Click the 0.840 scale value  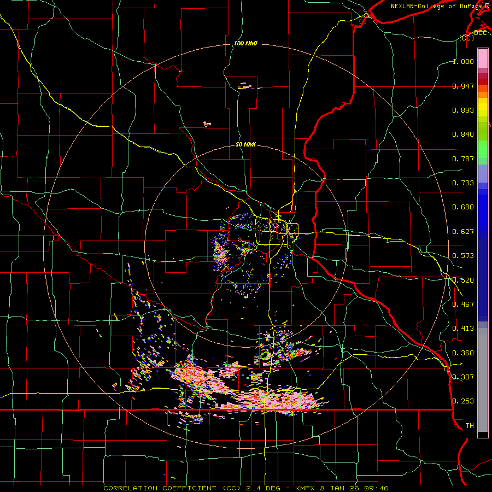tap(463, 134)
